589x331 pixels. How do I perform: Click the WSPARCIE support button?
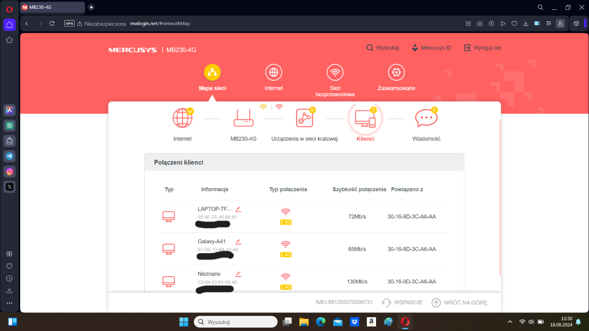pos(402,303)
